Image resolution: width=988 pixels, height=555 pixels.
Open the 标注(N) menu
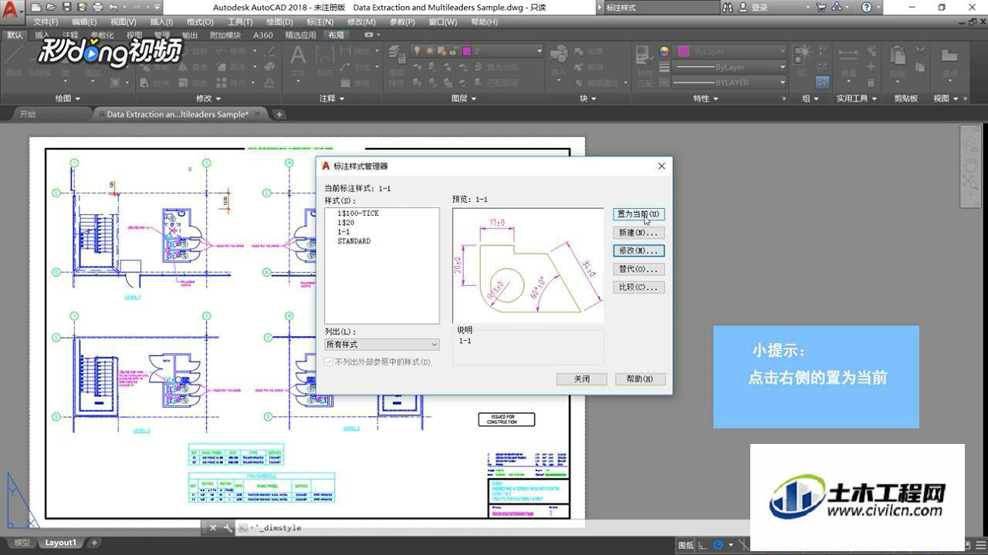320,22
